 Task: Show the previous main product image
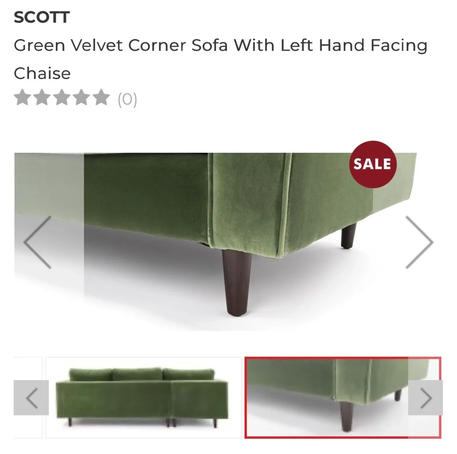(37, 242)
